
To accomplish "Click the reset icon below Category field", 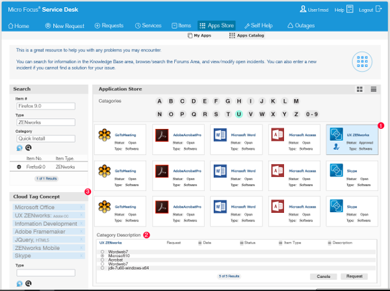I will pyautogui.click(x=19, y=148).
